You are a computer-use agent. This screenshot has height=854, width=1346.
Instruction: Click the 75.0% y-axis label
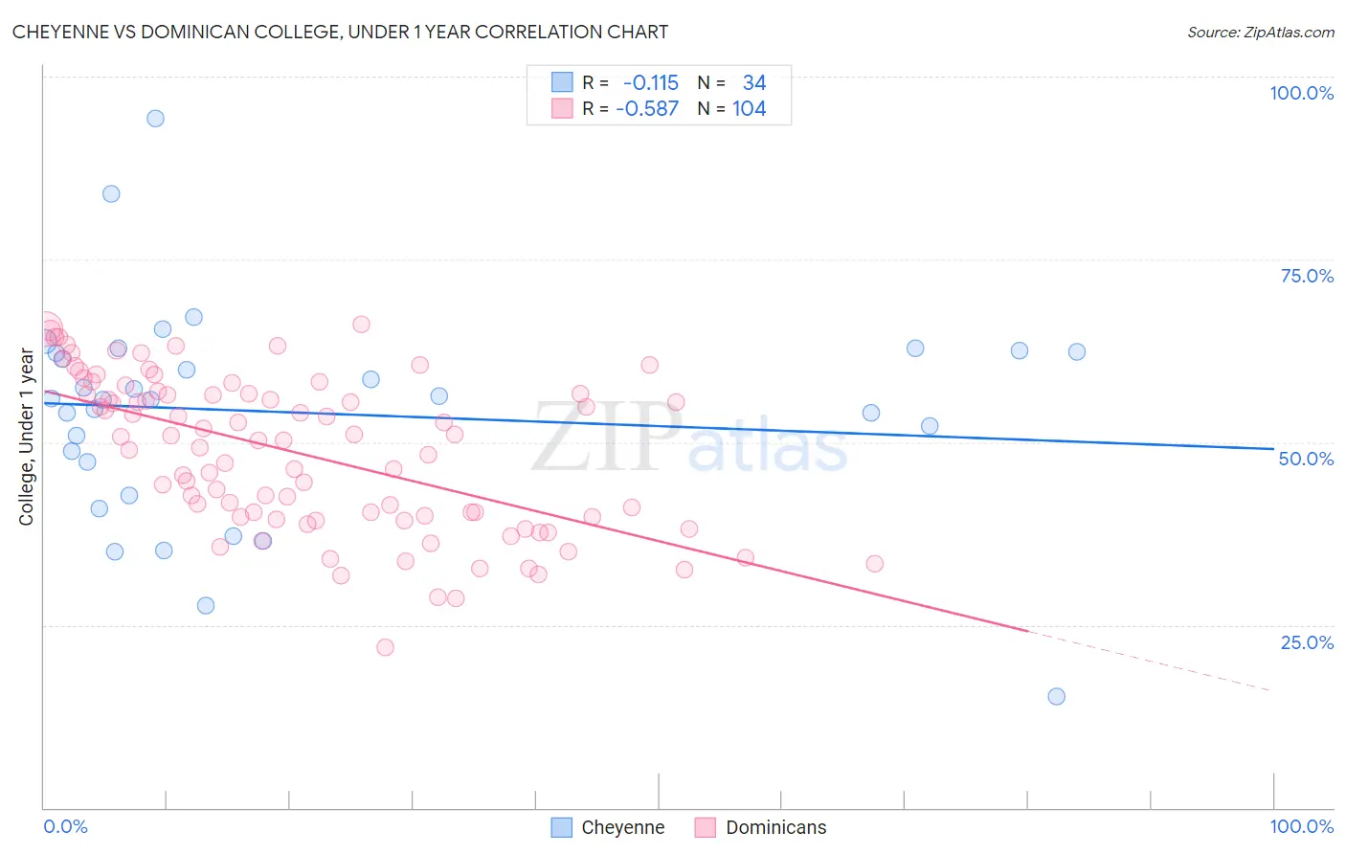[1307, 276]
